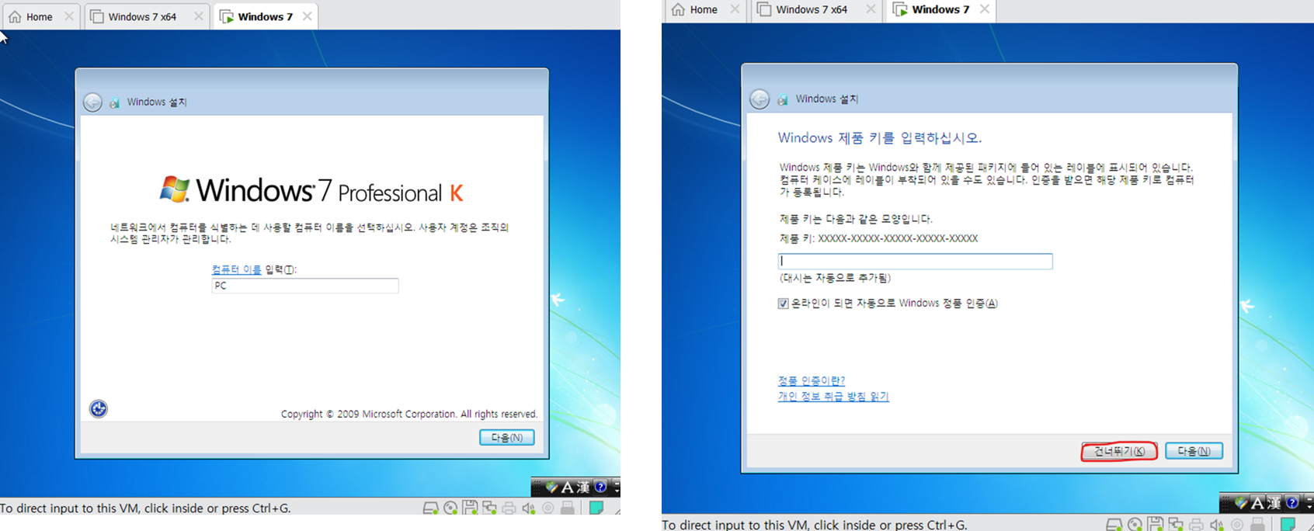Viewport: 1314px width, 531px height.
Task: Click CD/DVD drive status icon in right VM window
Action: pyautogui.click(x=1135, y=525)
